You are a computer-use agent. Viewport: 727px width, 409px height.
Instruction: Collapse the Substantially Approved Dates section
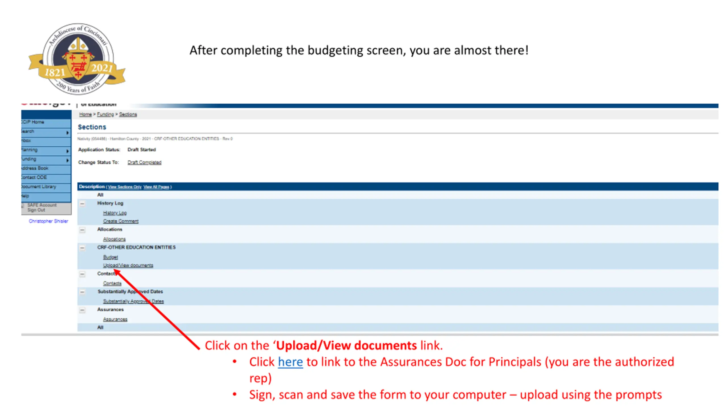pos(82,292)
